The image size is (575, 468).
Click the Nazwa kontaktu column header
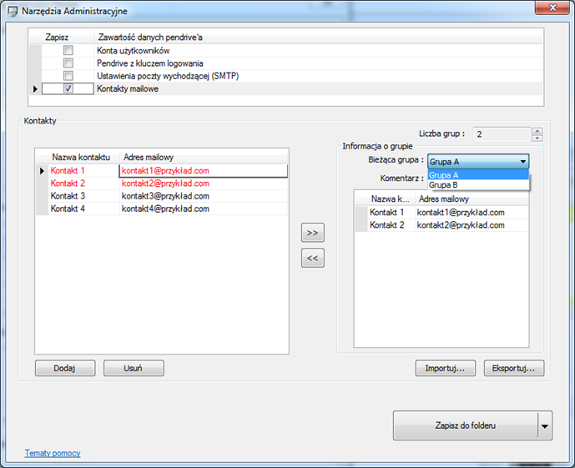pos(81,157)
